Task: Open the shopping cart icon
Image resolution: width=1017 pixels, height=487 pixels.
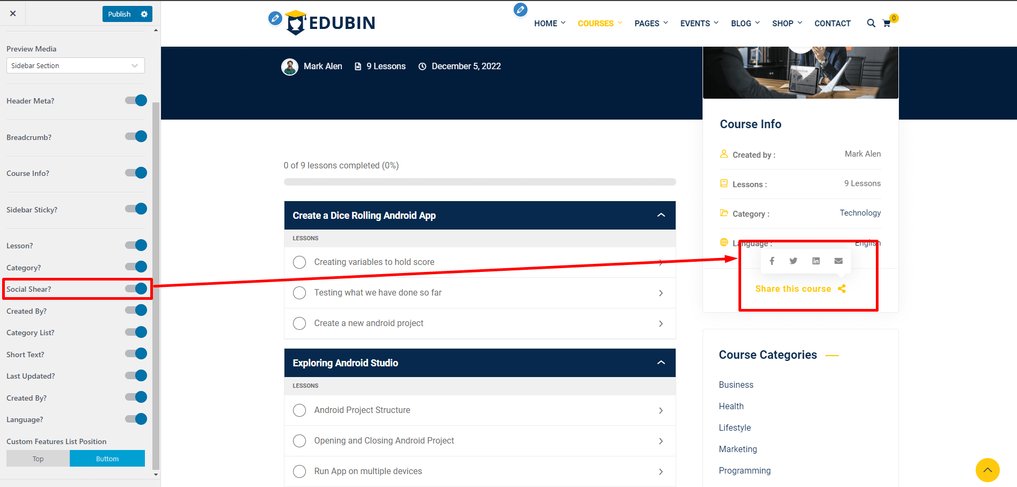Action: tap(887, 24)
